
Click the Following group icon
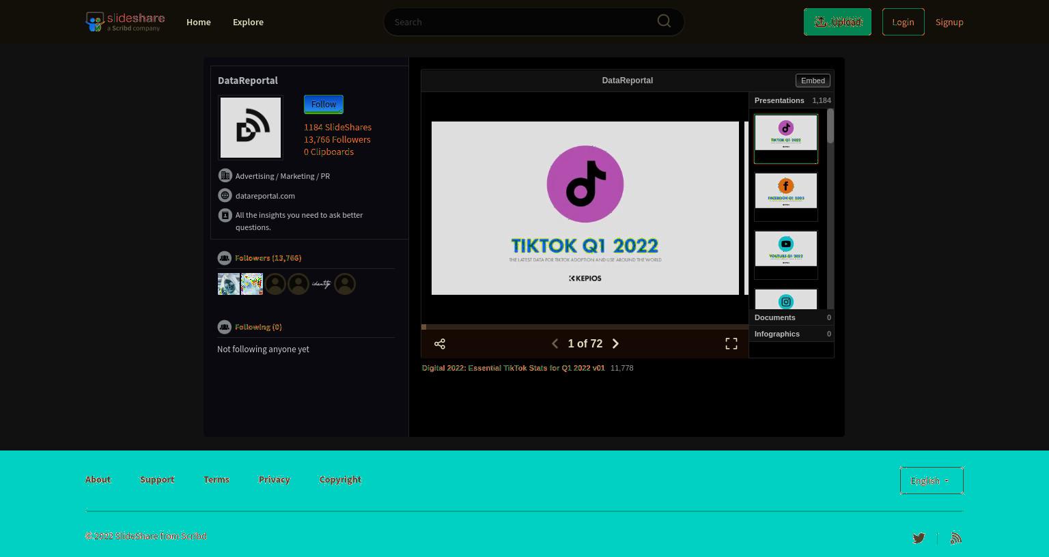[224, 327]
